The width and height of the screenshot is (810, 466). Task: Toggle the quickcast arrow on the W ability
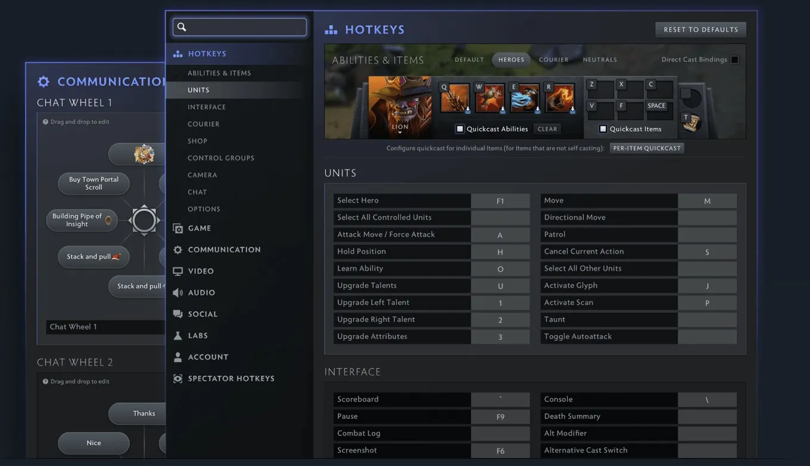503,110
